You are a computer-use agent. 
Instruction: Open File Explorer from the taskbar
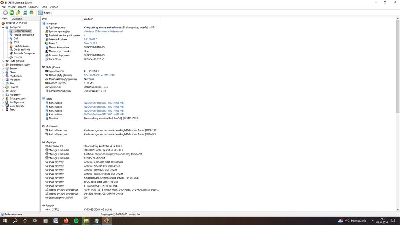(86, 221)
